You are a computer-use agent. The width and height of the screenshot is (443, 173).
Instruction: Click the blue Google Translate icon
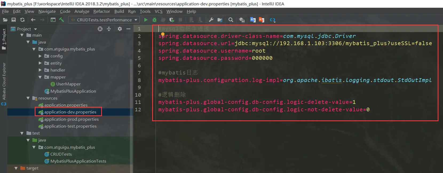point(253,20)
